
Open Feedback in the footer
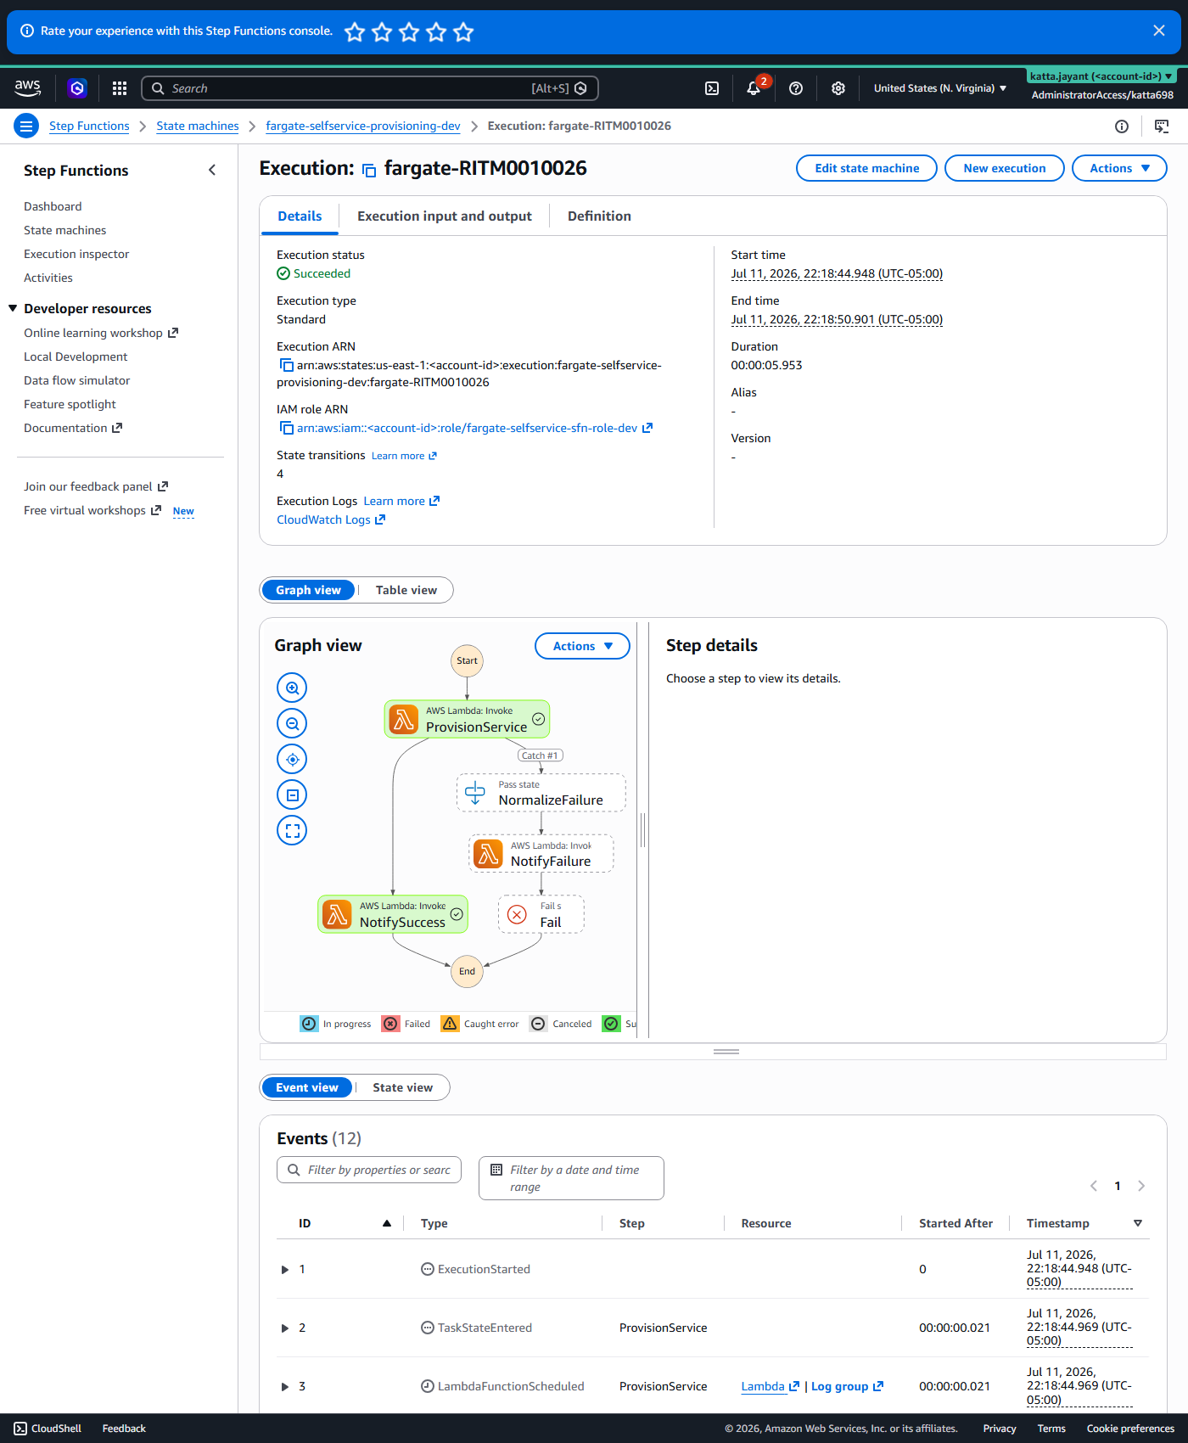coord(124,1429)
